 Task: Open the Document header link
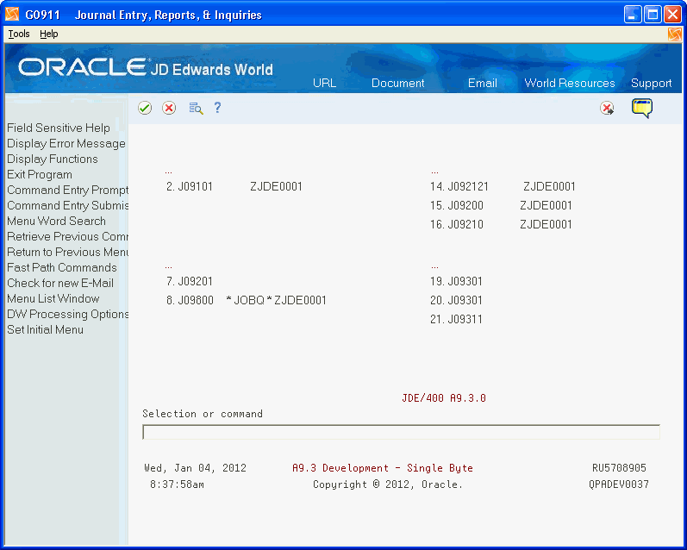point(398,83)
